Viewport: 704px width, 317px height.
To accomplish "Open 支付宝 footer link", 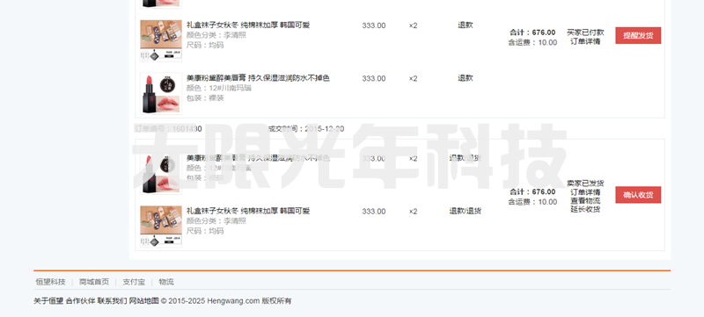I will (134, 282).
